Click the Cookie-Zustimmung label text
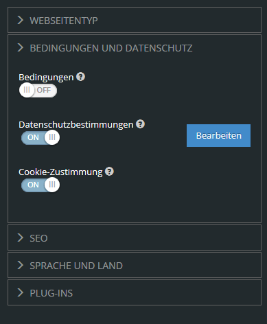The image size is (267, 324). click(60, 172)
